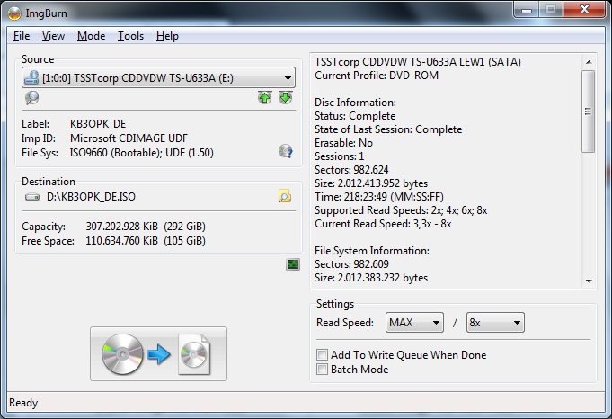612x419 pixels.
Task: Click the Sectors: 982.624 line
Action: pos(351,169)
